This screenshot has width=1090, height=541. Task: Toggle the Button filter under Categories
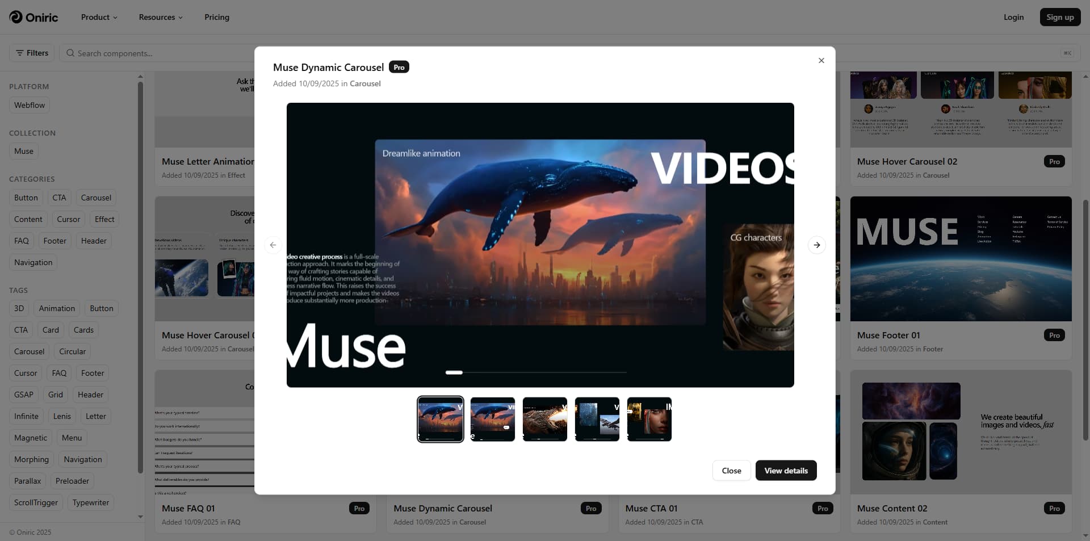click(x=26, y=198)
